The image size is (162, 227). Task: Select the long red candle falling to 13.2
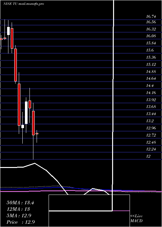19,105
